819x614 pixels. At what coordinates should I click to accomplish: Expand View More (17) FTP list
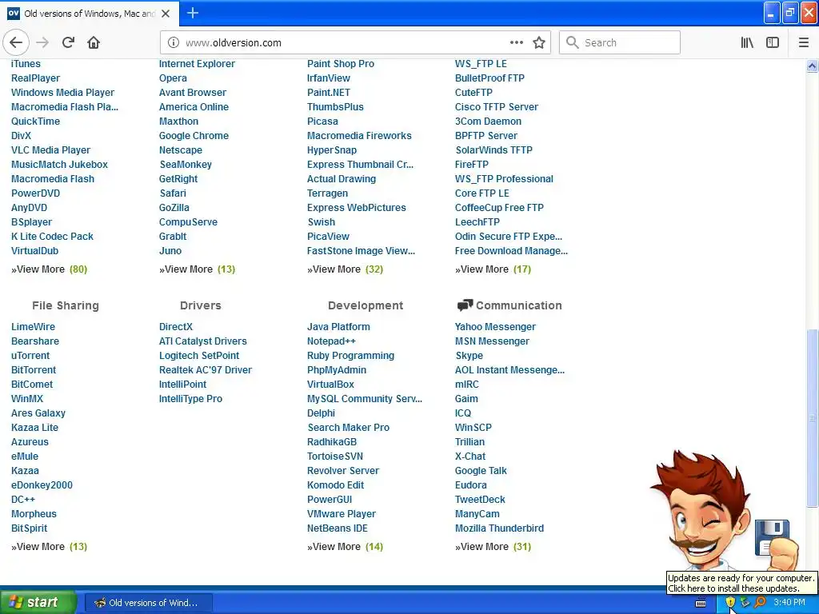tap(493, 269)
